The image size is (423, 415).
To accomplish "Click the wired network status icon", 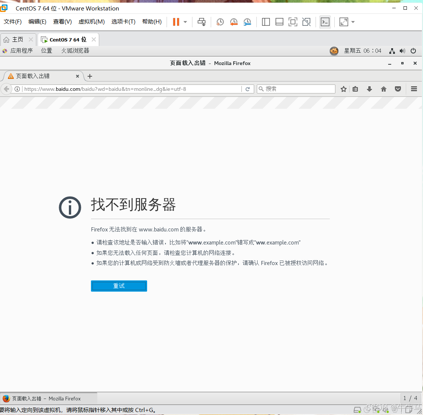I will coord(392,51).
